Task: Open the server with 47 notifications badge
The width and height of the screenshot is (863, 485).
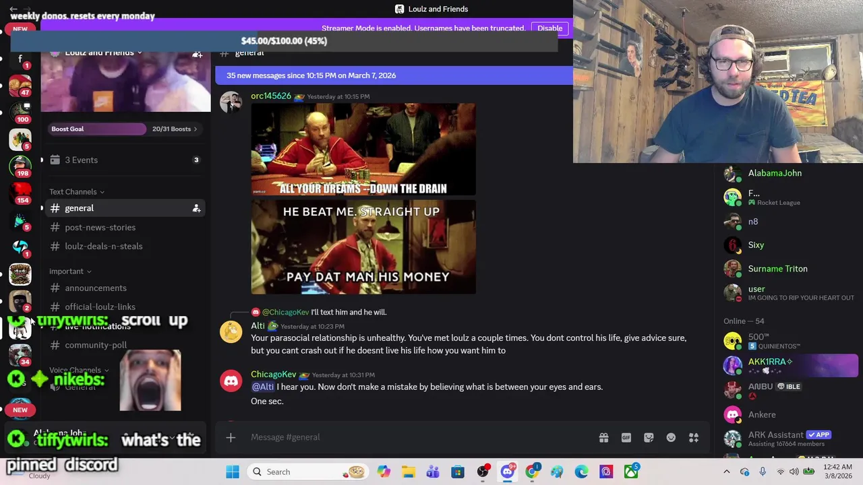Action: click(20, 86)
